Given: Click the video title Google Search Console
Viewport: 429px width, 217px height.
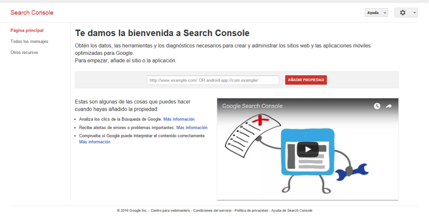Looking at the screenshot, I should [x=252, y=106].
